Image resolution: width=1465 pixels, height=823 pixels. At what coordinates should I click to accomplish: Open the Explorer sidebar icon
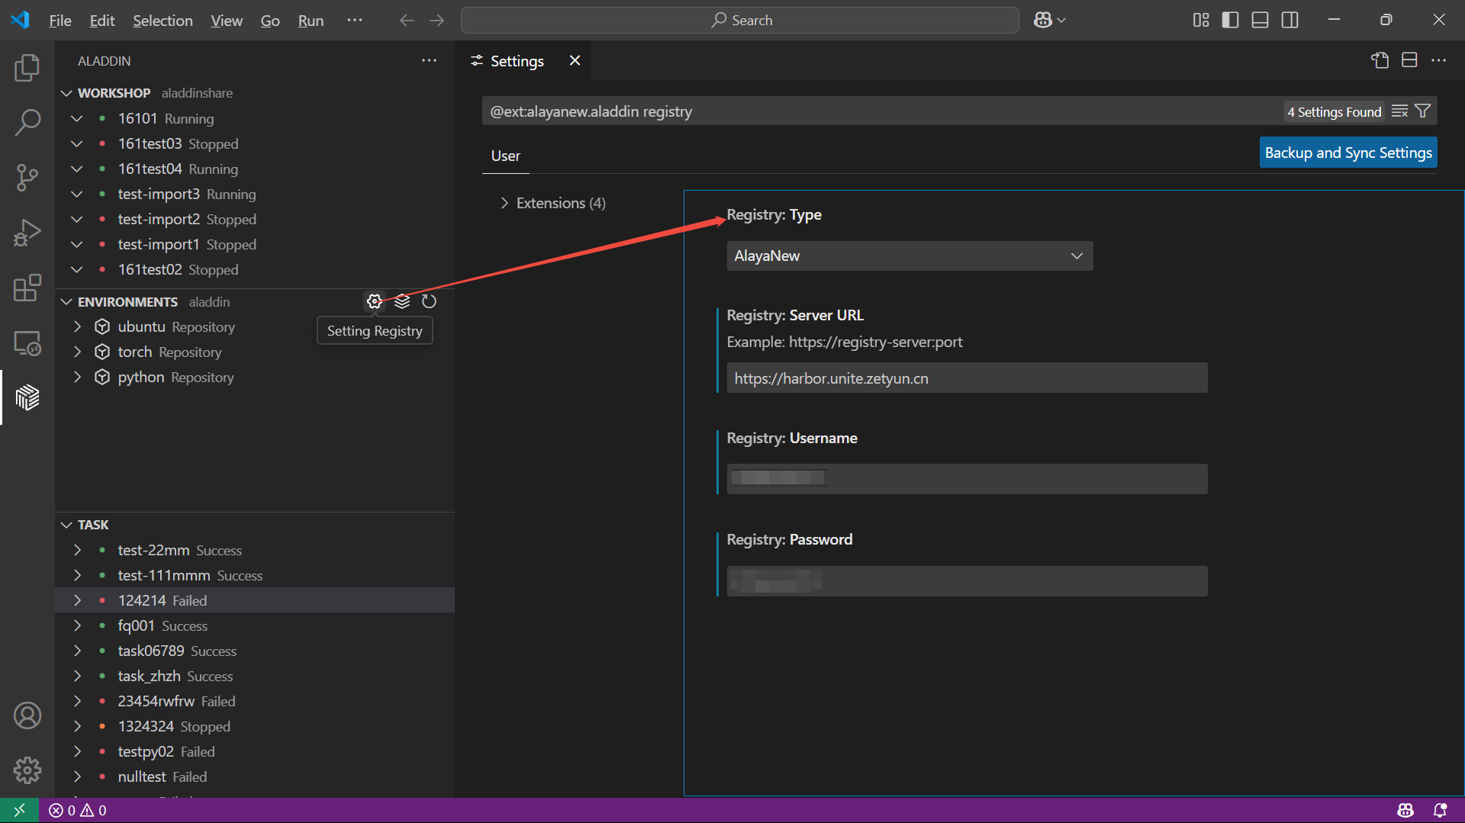coord(27,68)
